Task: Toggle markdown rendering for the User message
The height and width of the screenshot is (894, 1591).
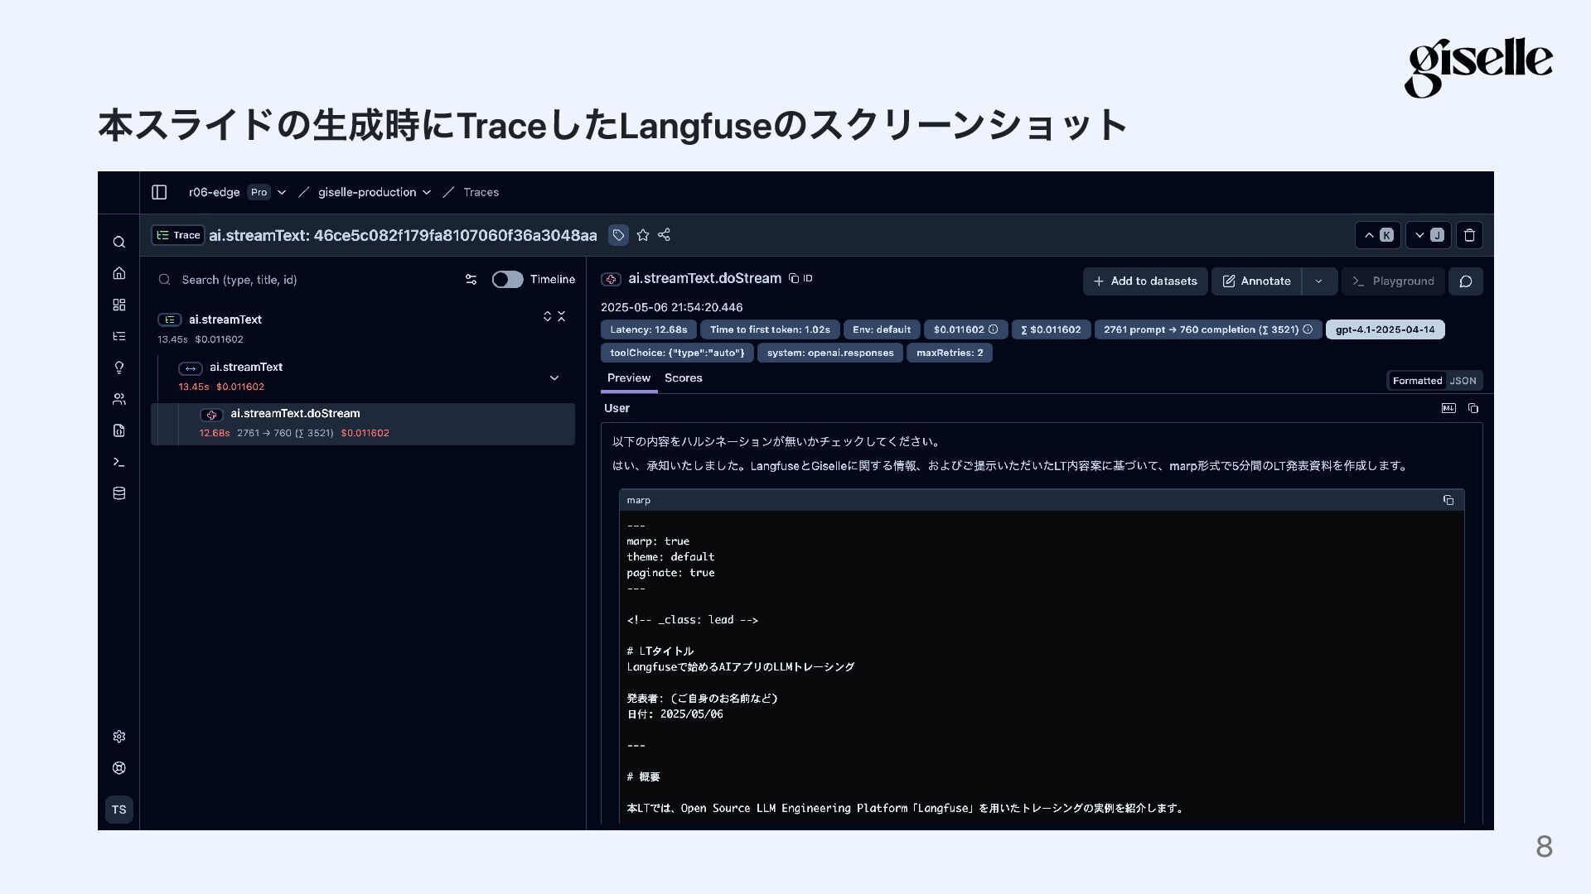Action: tap(1448, 408)
